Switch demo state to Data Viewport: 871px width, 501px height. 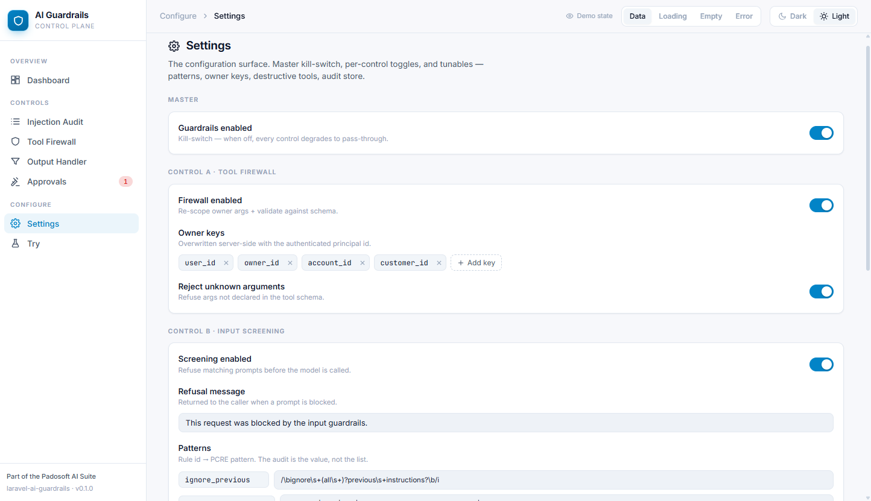(x=638, y=16)
